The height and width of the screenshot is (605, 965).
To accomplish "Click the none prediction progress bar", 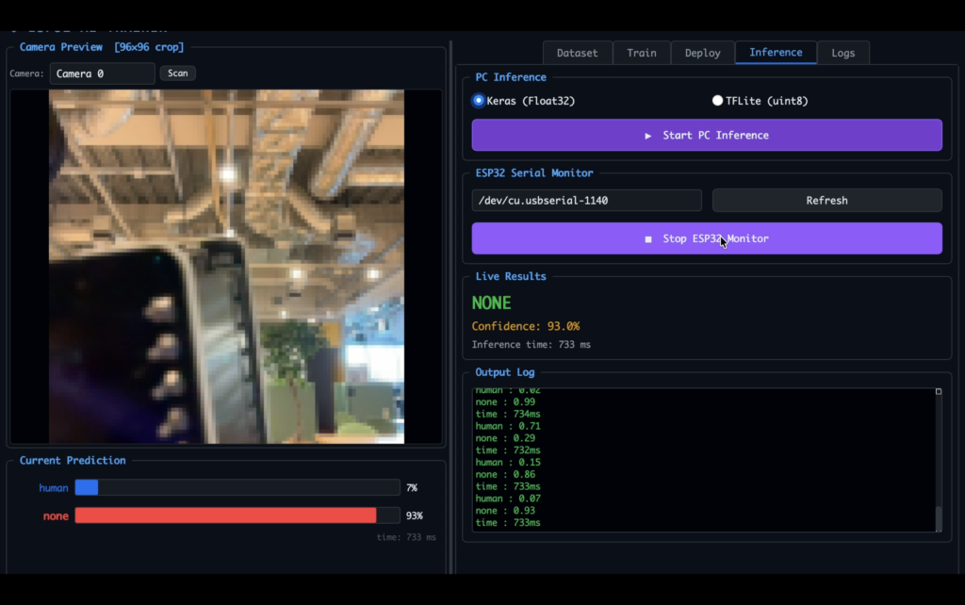I will 237,515.
